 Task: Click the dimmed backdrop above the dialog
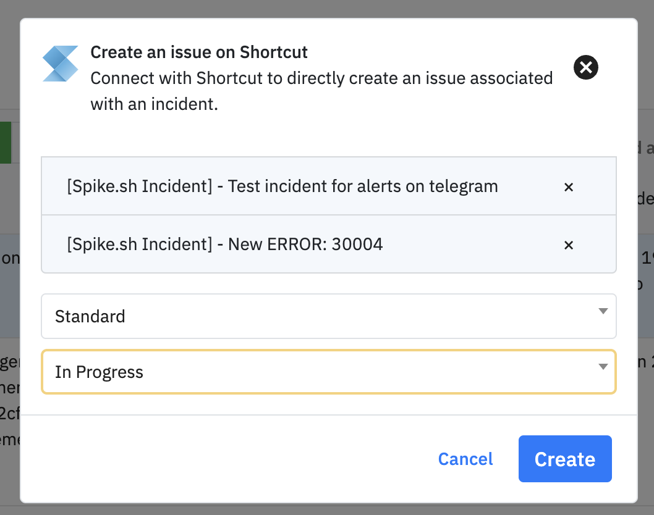tap(309, 7)
